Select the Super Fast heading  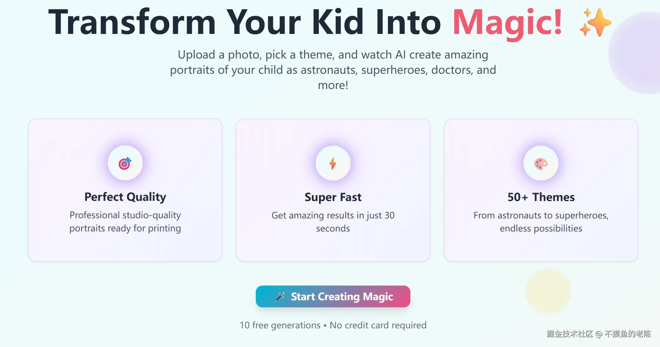click(333, 197)
